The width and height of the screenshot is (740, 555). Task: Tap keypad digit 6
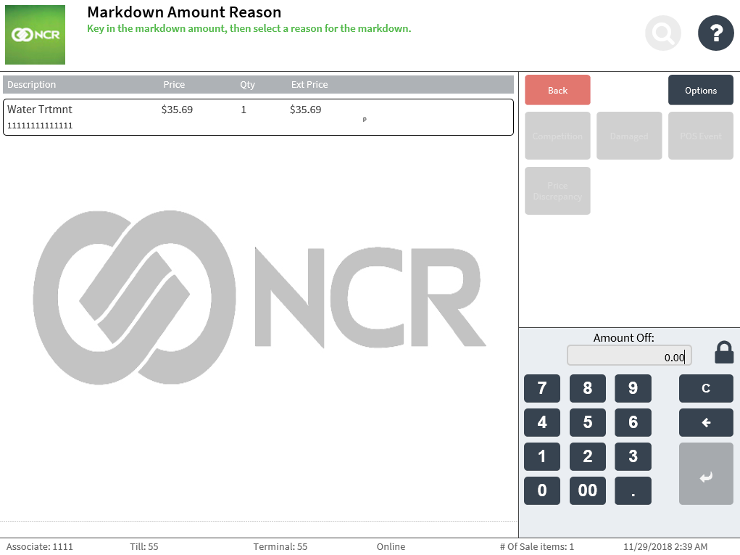633,422
